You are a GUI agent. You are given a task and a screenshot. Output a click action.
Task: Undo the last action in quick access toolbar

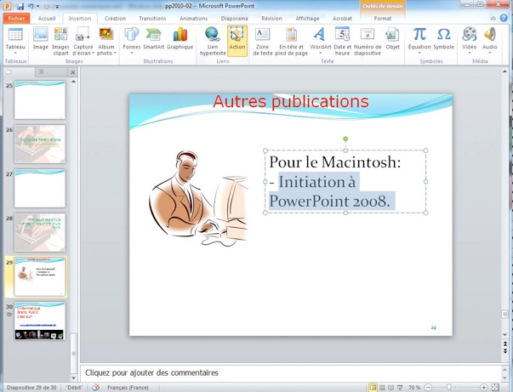[31, 6]
